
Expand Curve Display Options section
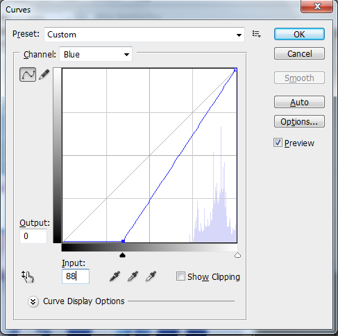(x=33, y=301)
